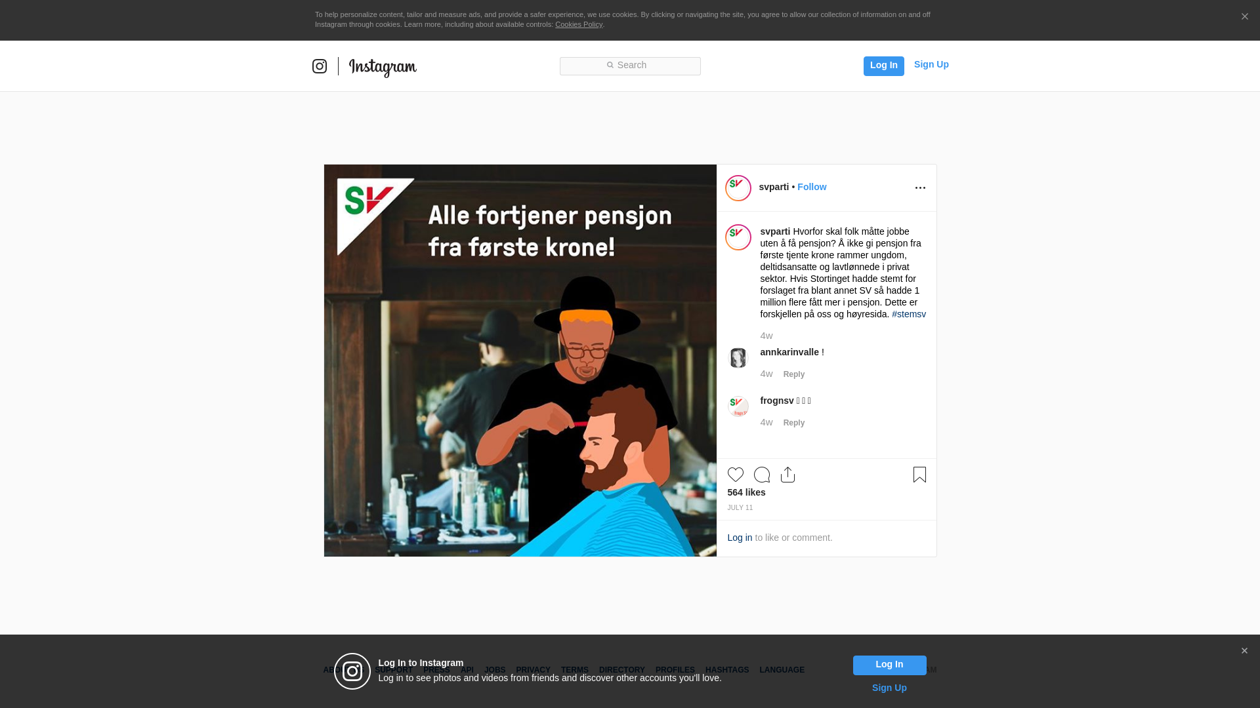Open svparti username in the caption
Screen dimensions: 1260x708
tap(775, 231)
